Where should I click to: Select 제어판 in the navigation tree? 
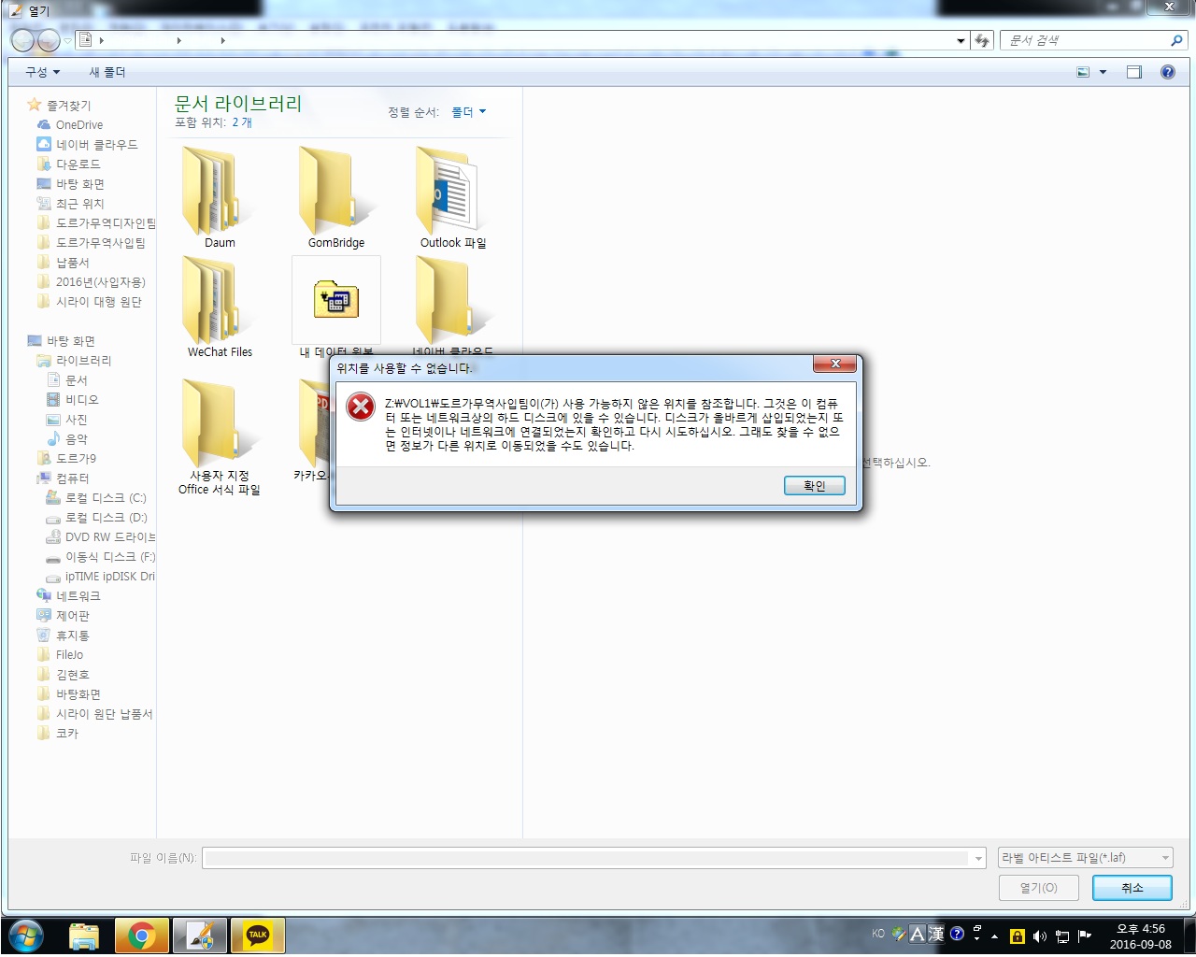click(x=72, y=616)
